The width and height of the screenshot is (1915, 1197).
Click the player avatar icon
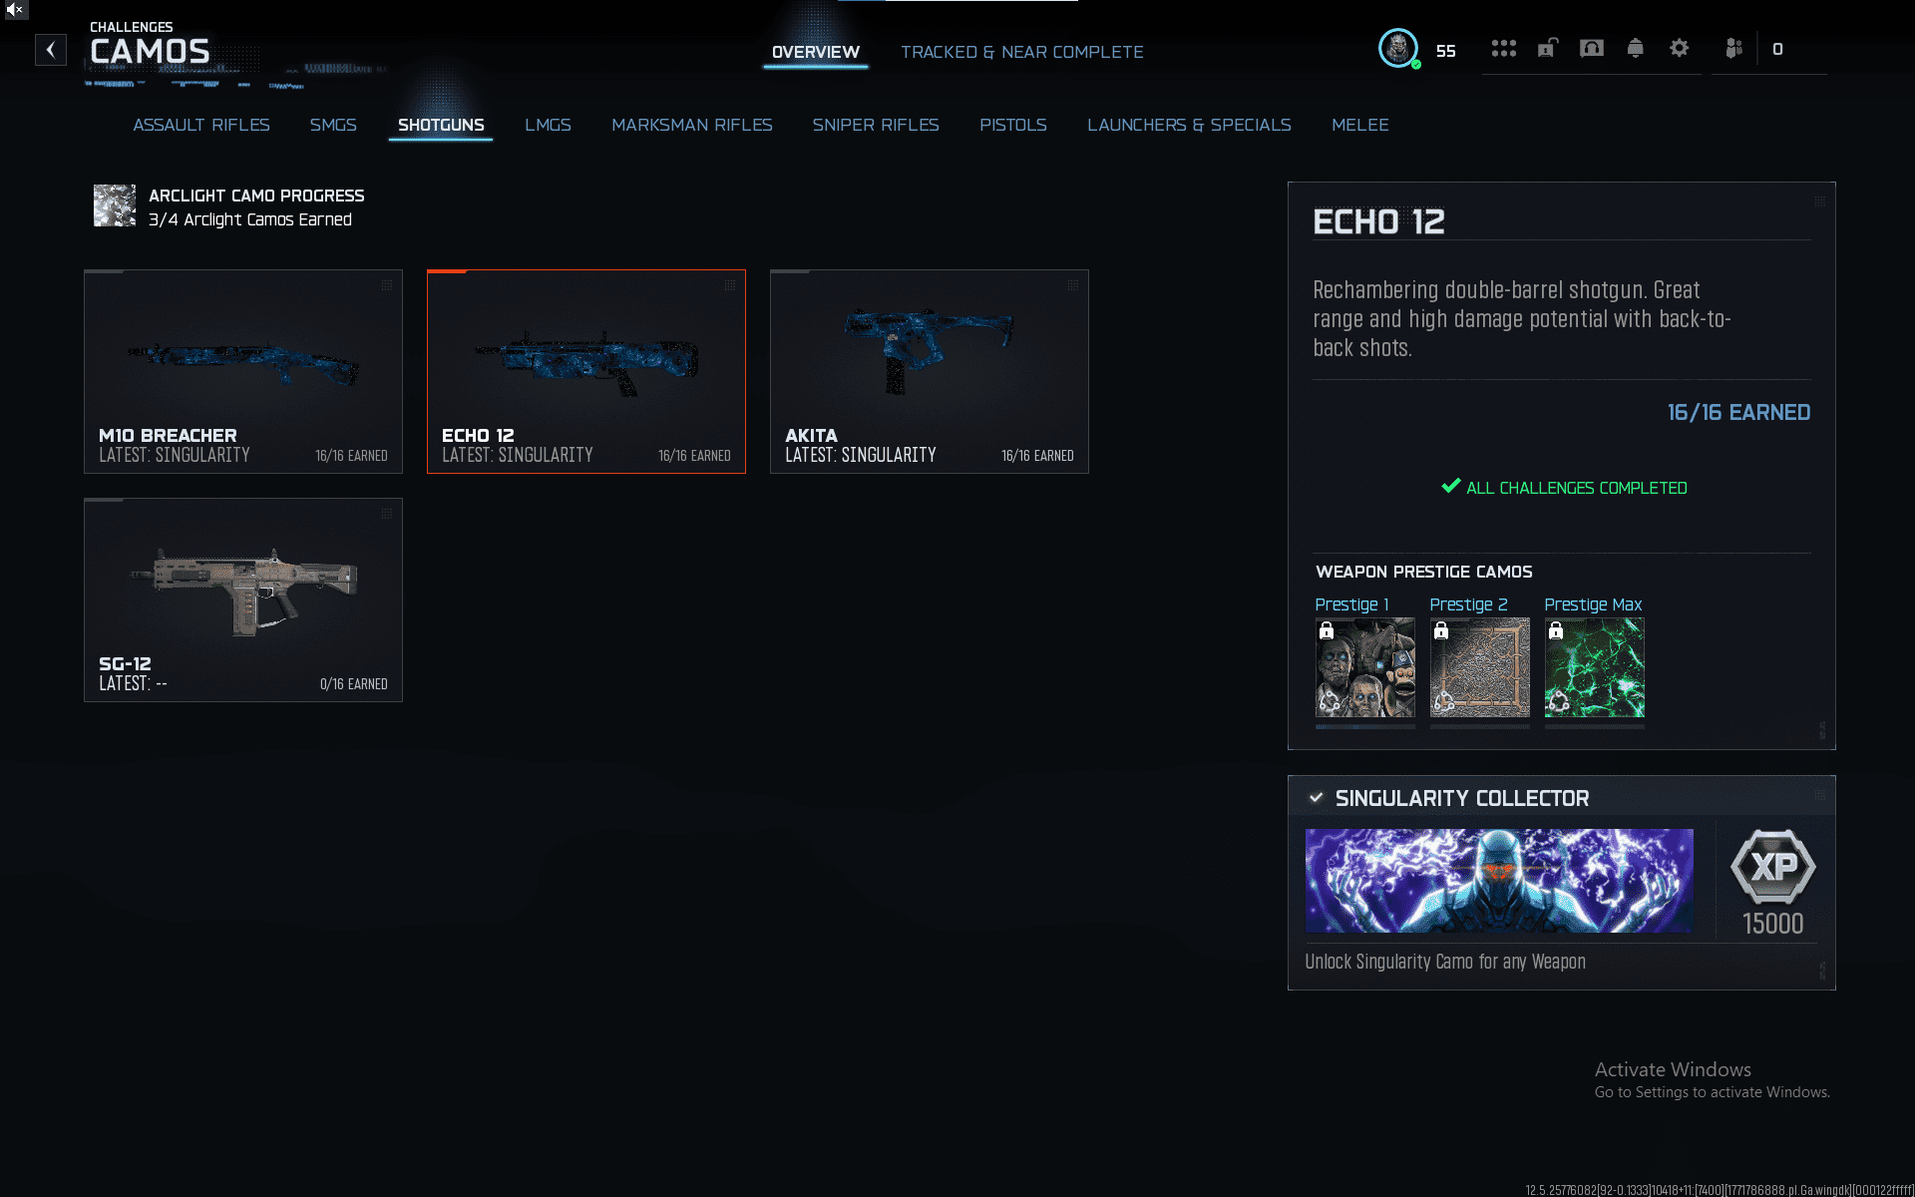pyautogui.click(x=1398, y=48)
